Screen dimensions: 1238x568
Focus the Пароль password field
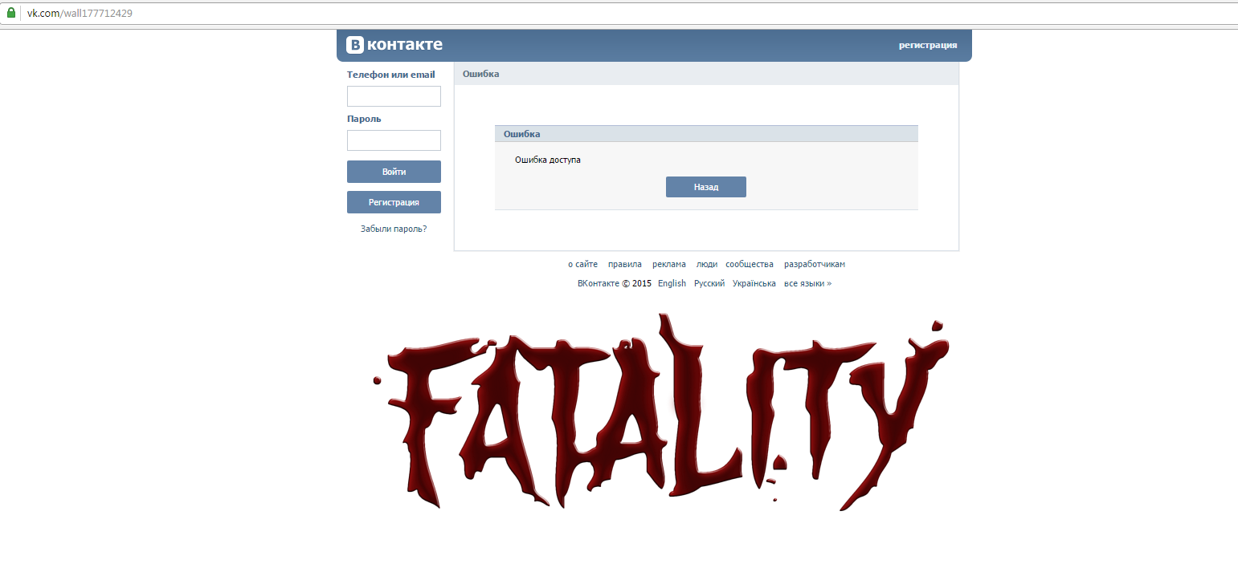tap(394, 140)
